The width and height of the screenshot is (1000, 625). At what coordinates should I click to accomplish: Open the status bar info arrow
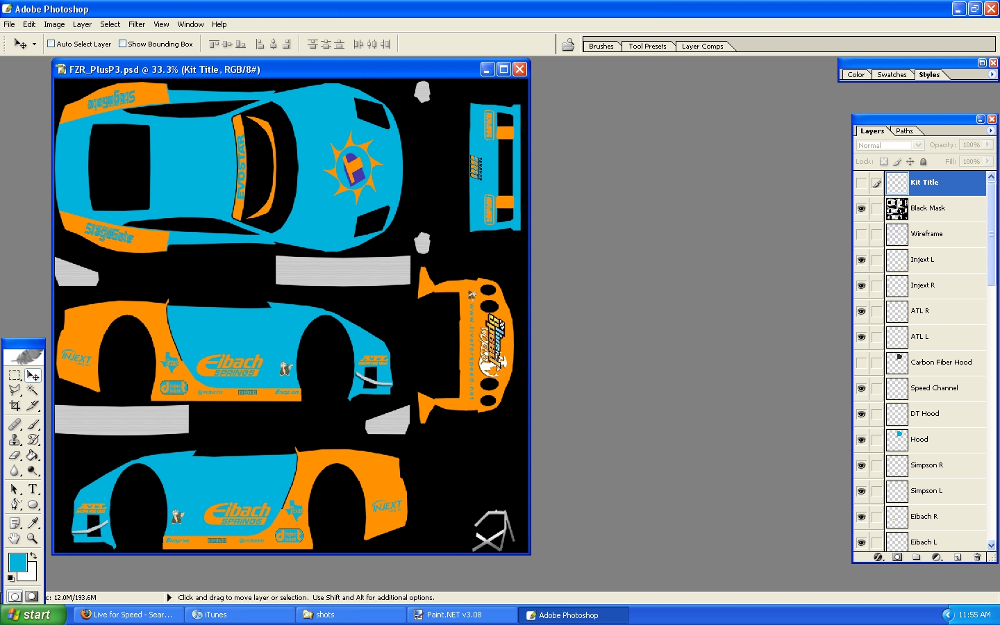169,597
